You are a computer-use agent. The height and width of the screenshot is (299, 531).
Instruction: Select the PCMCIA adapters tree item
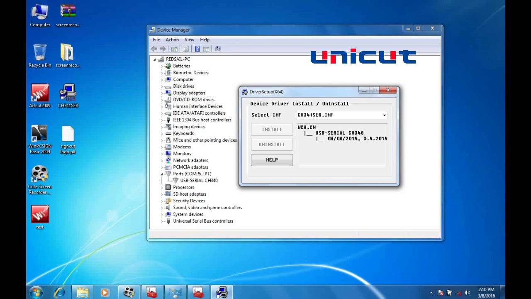click(x=190, y=167)
